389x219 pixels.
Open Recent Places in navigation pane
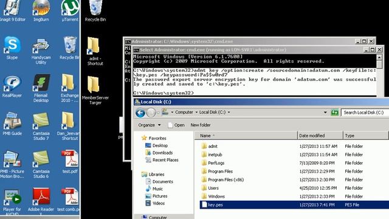point(162,160)
